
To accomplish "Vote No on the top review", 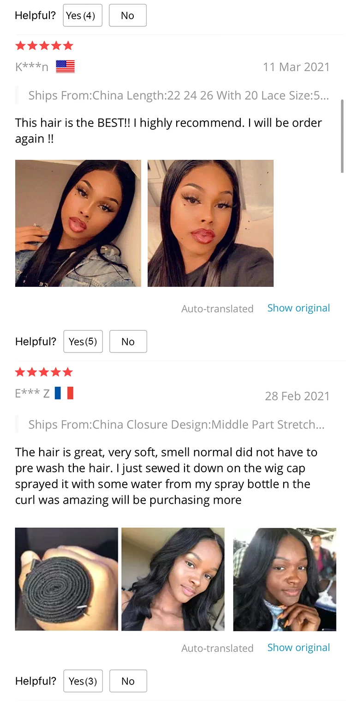I will 128,15.
